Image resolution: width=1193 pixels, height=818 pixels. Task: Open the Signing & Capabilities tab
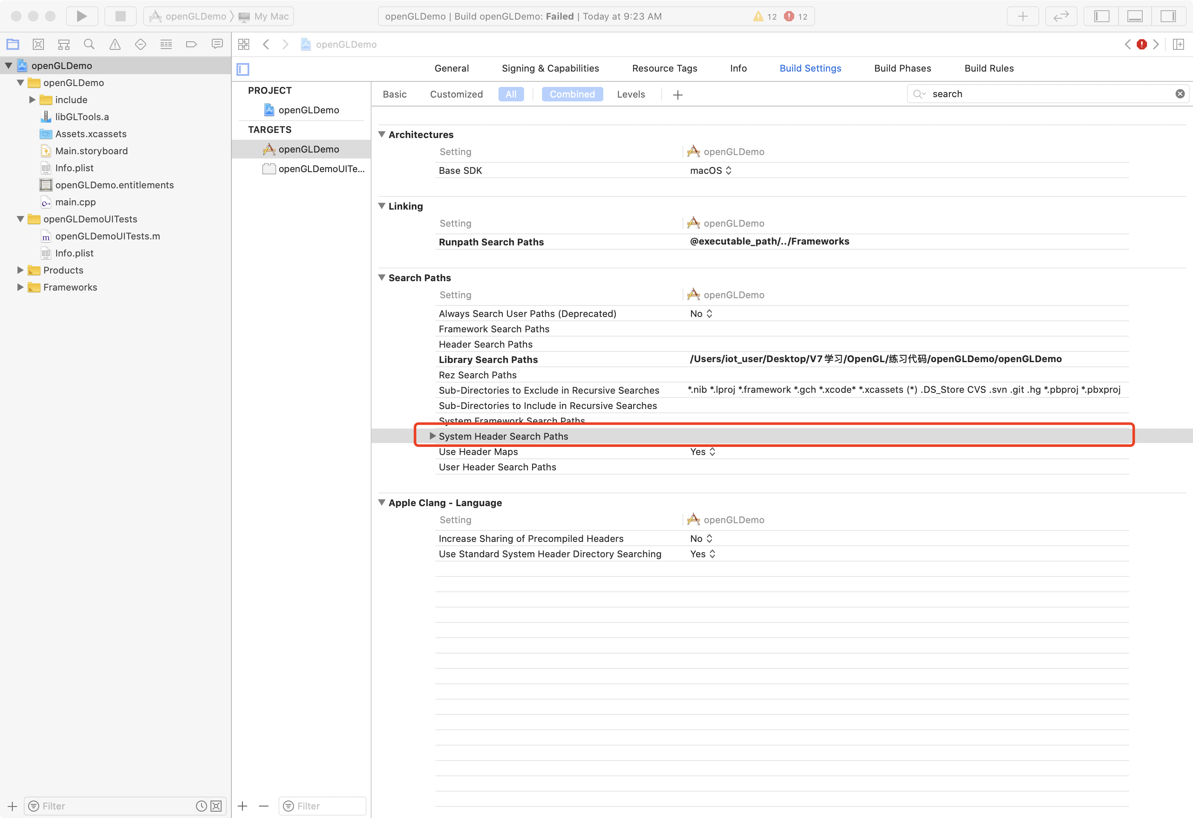click(x=550, y=68)
